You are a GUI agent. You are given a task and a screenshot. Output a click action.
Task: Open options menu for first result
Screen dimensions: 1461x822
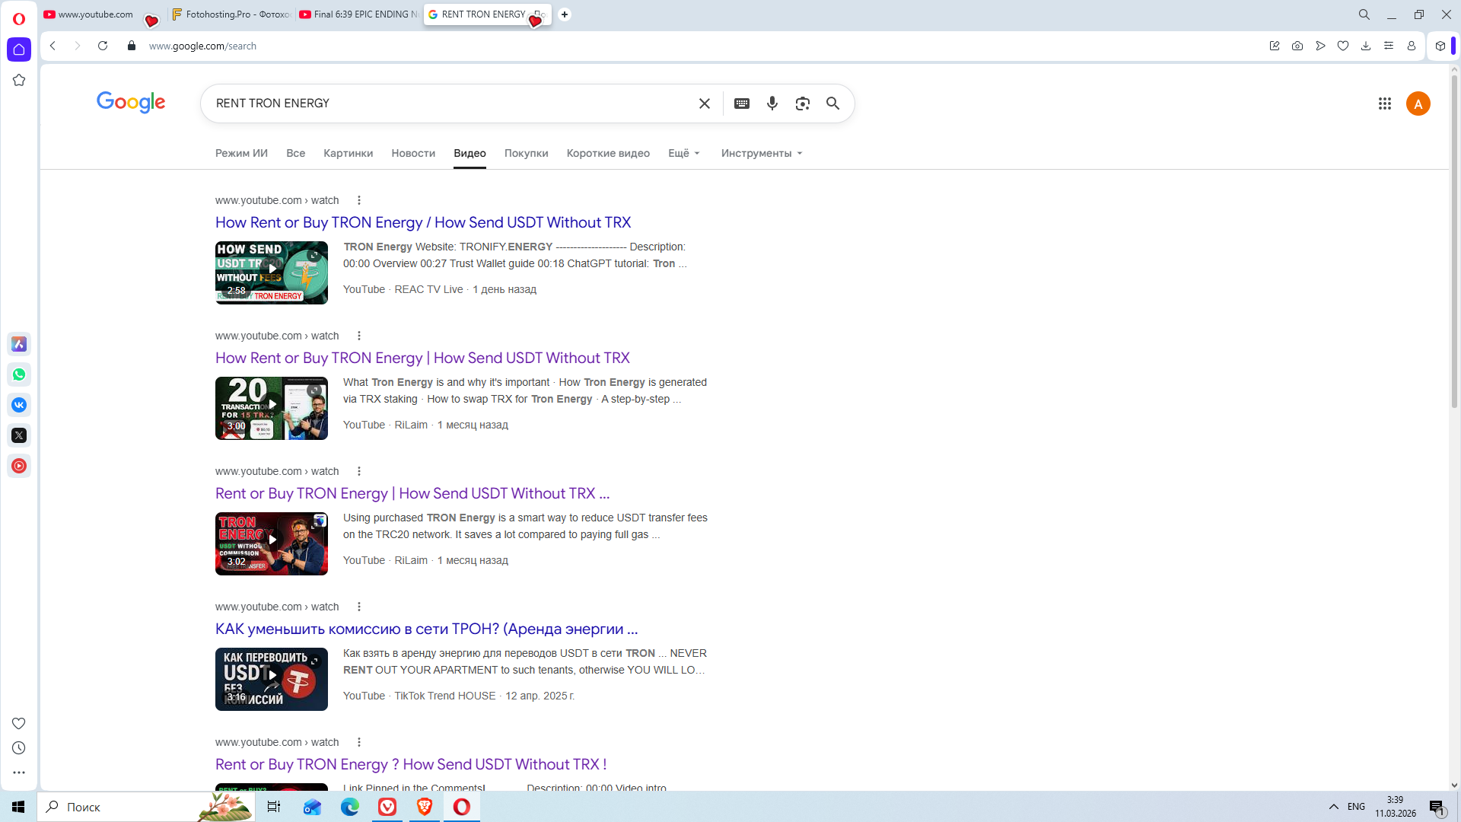pos(359,200)
